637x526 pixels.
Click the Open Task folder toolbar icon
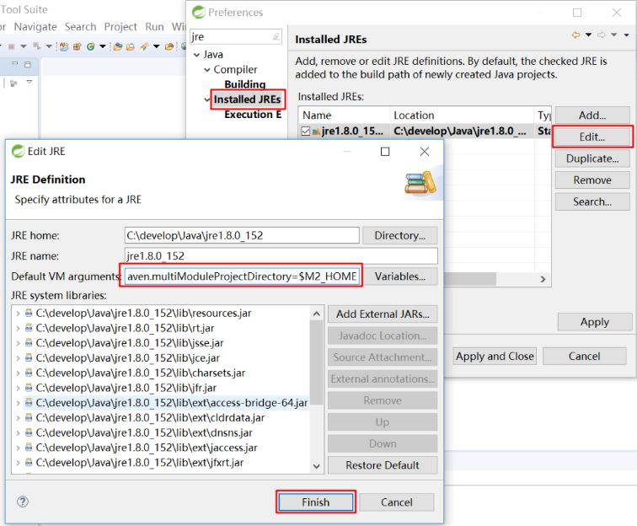(x=131, y=46)
